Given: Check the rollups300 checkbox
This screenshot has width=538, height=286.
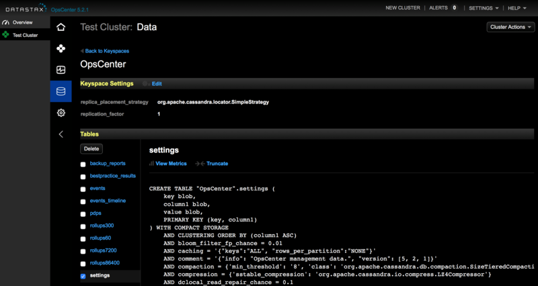Looking at the screenshot, I should (83, 226).
